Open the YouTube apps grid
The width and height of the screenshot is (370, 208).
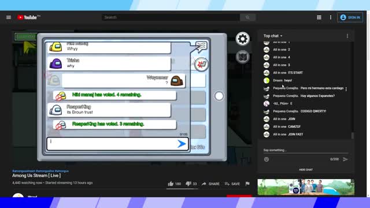(319, 17)
